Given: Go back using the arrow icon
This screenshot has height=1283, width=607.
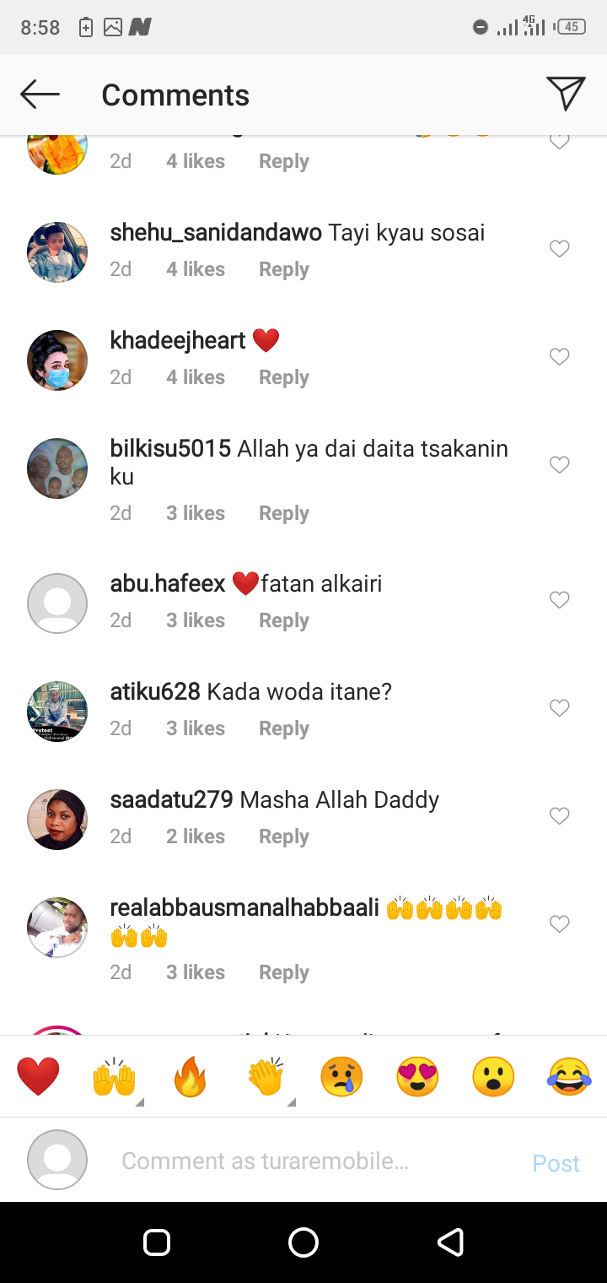Looking at the screenshot, I should [x=40, y=95].
